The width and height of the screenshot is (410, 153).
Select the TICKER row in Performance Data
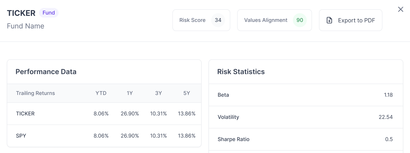(x=104, y=114)
